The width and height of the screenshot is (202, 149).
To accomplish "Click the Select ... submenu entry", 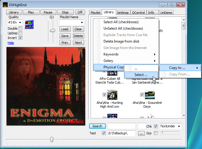I will 141,75.
